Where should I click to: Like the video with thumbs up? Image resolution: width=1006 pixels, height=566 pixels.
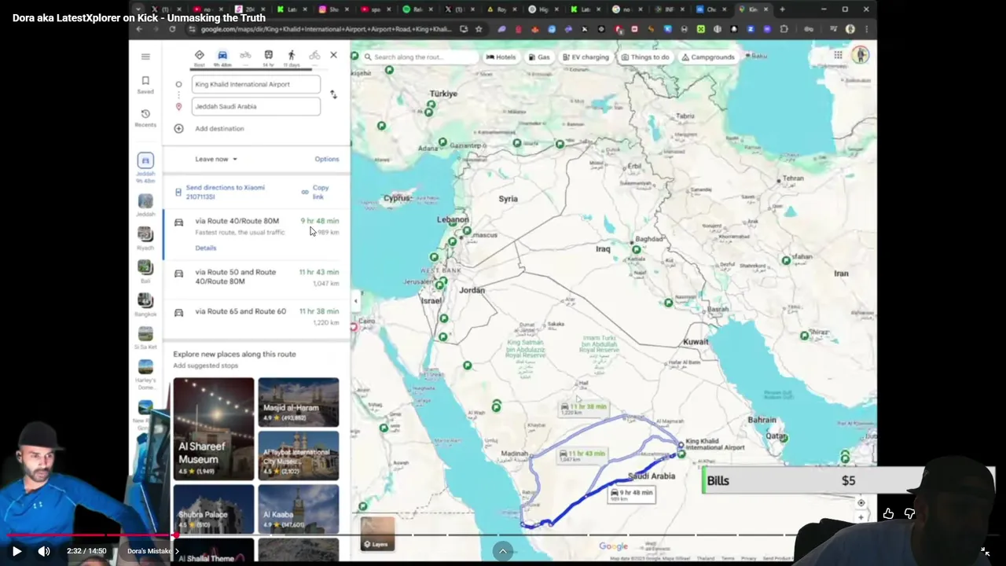pyautogui.click(x=888, y=513)
